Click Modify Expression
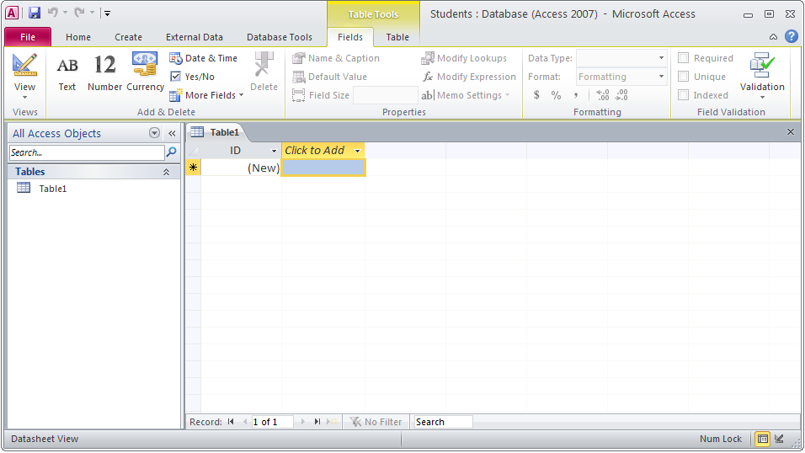Image resolution: width=805 pixels, height=453 pixels. (x=469, y=77)
